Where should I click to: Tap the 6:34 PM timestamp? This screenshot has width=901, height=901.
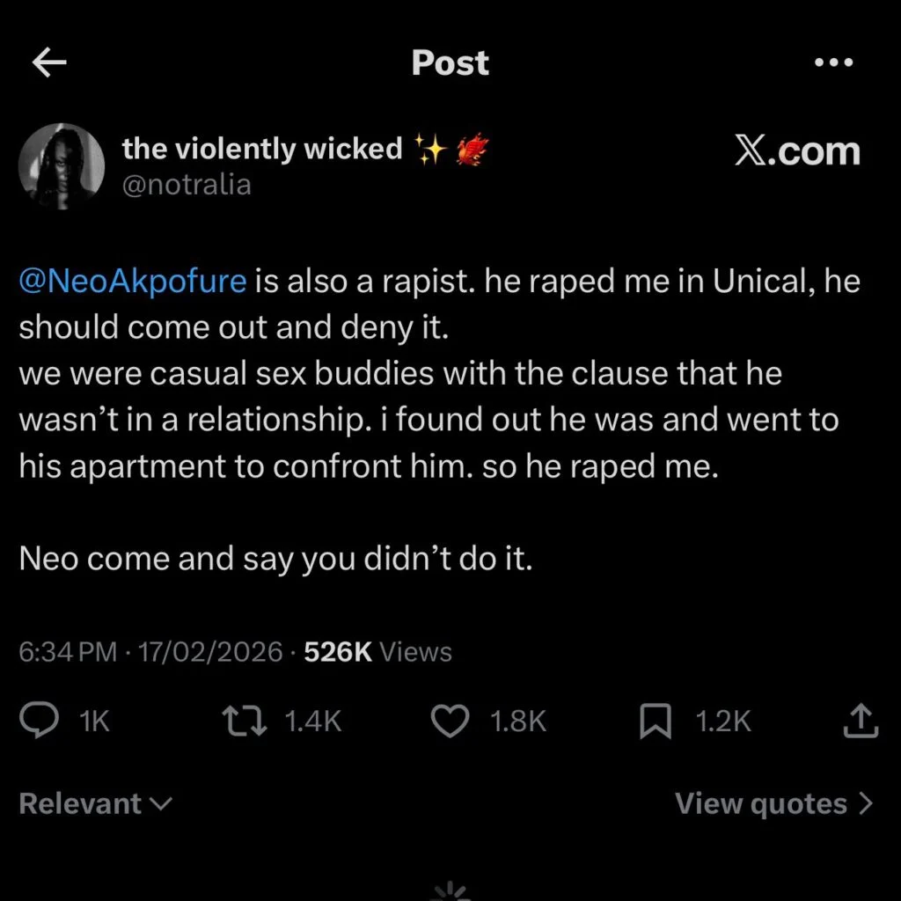[68, 652]
